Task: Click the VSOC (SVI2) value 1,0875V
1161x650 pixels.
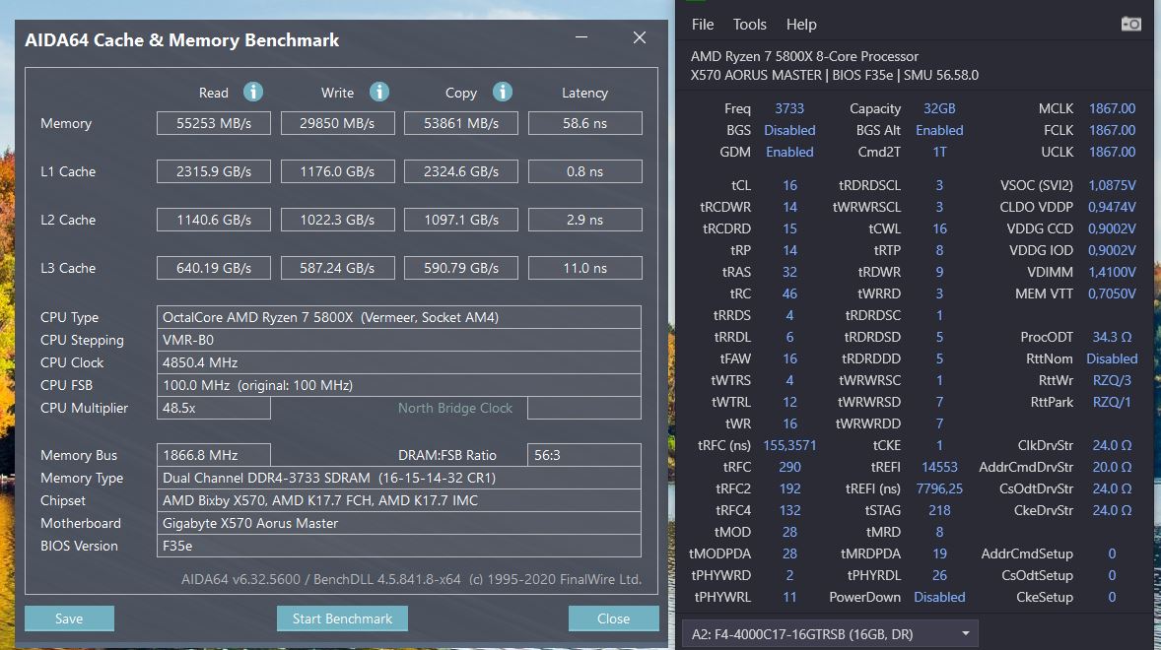Action: 1112,185
